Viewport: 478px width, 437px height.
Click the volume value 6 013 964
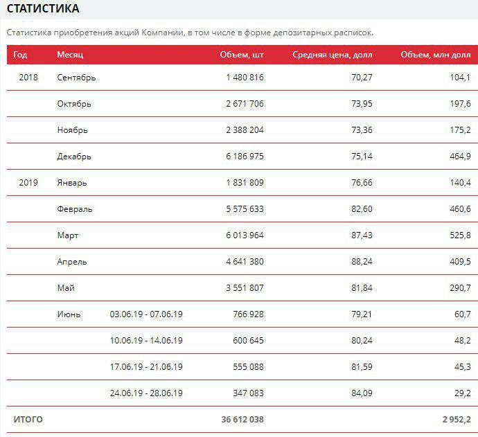(245, 235)
